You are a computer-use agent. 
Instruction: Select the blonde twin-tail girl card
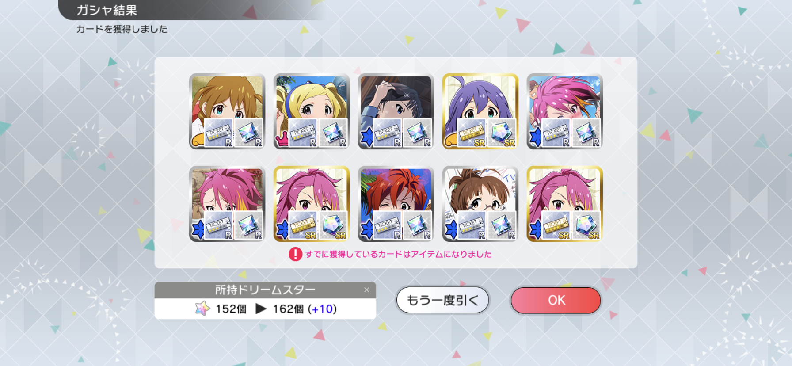312,111
